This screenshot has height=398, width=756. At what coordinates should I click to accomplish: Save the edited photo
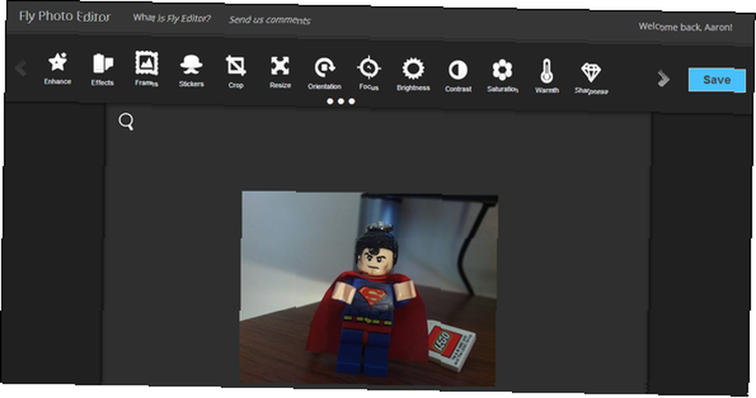tap(717, 80)
